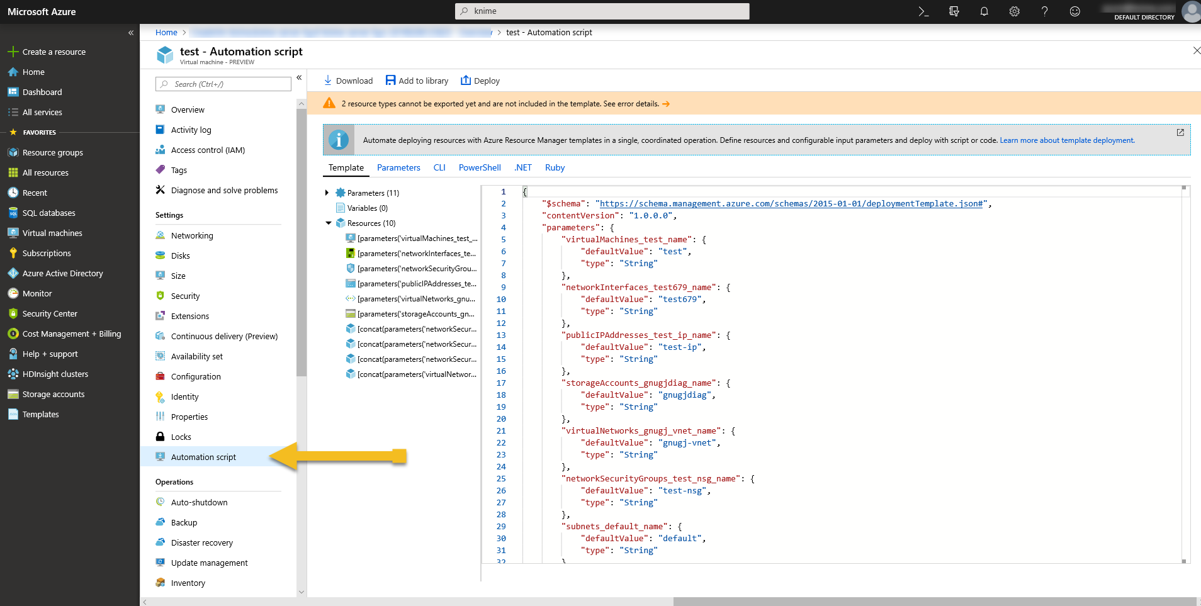Close the Automation script blade
1201x606 pixels.
coord(1197,50)
